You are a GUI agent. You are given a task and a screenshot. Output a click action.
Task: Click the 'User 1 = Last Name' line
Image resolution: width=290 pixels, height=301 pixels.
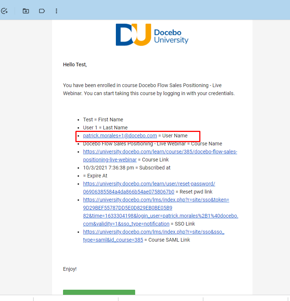pyautogui.click(x=105, y=128)
